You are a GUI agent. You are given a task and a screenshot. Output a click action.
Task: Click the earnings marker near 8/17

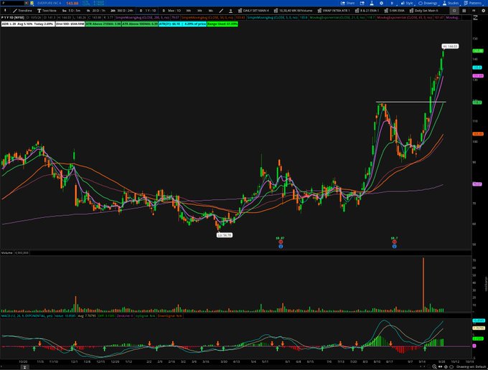pyautogui.click(x=394, y=242)
